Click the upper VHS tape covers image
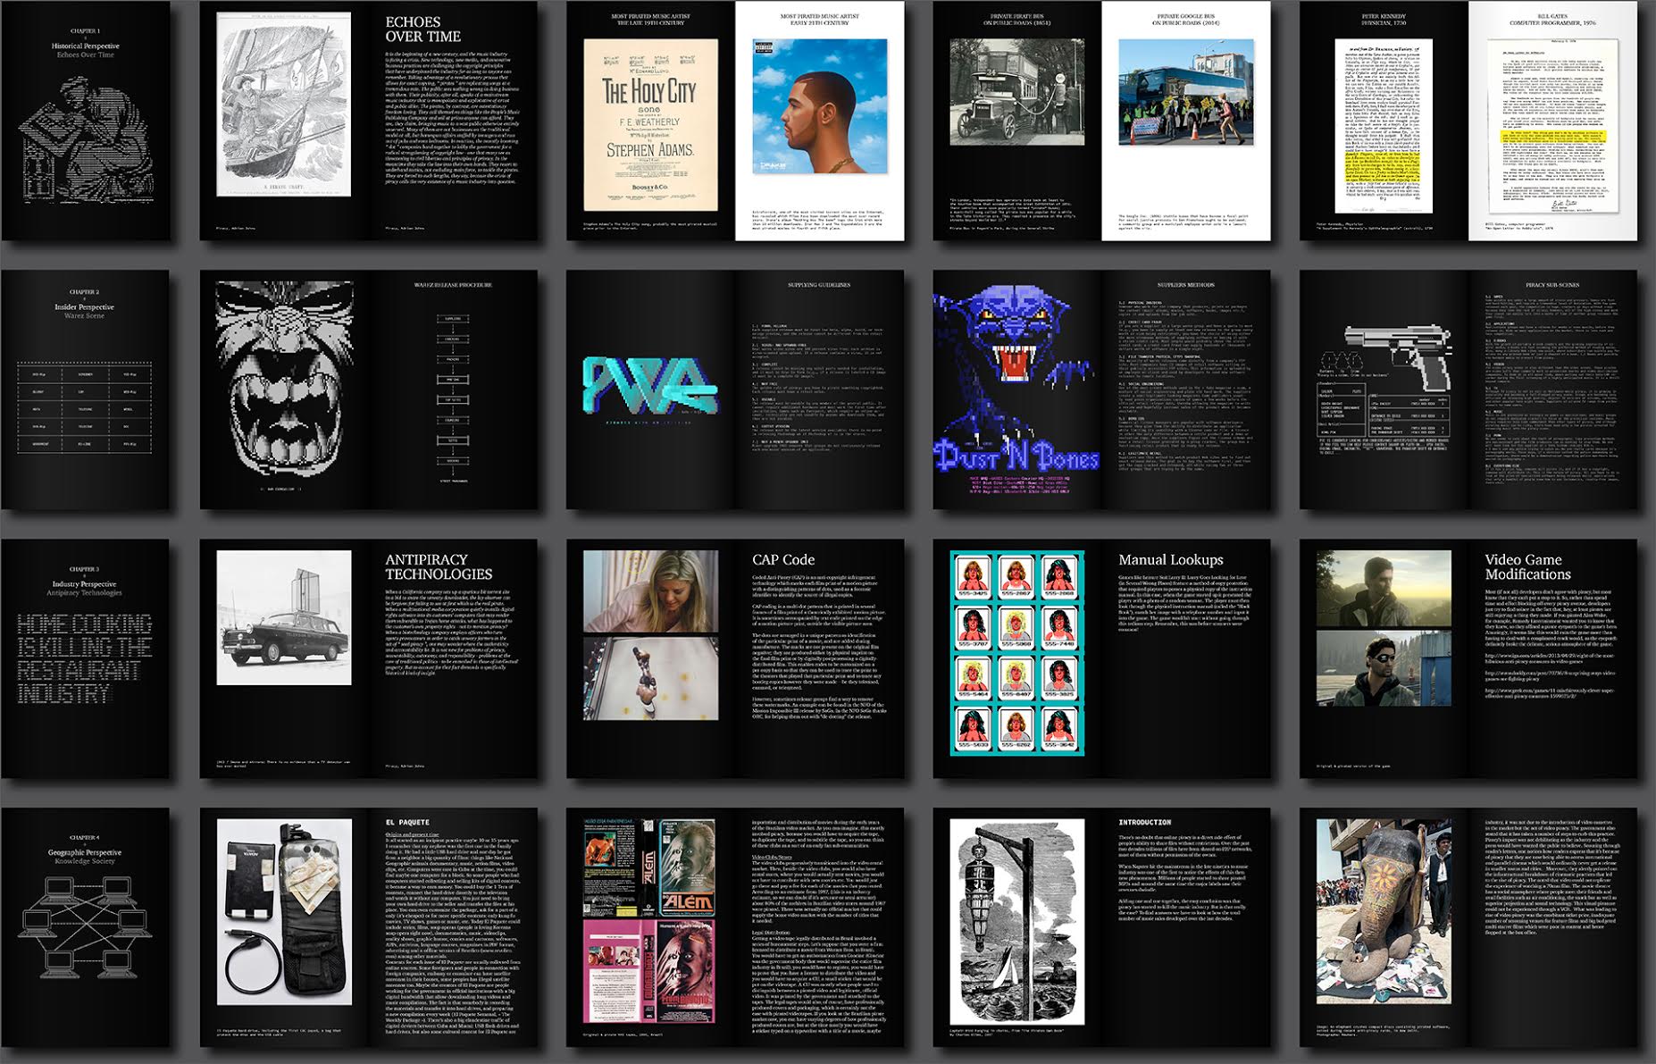The height and width of the screenshot is (1064, 1656). click(650, 867)
